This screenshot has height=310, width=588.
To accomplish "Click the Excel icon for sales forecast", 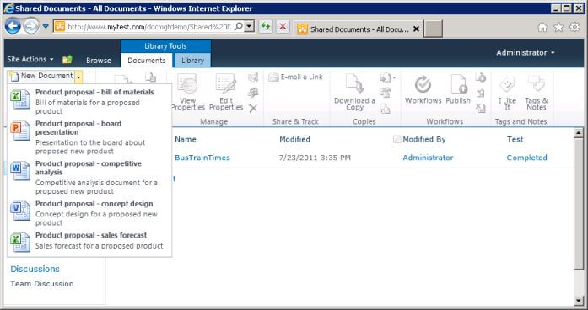I will coord(20,243).
